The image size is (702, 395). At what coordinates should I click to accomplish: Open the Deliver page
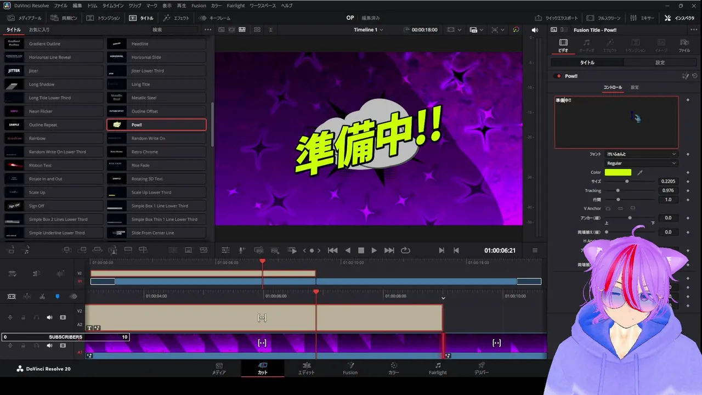pos(482,368)
